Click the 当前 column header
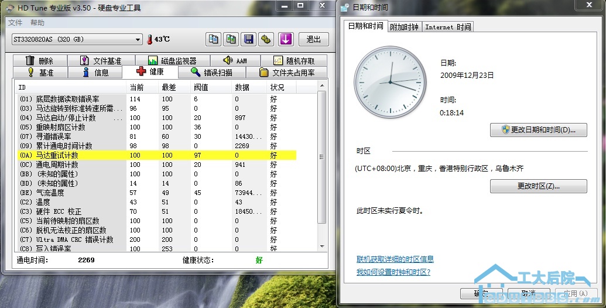Viewport: 606px width, 308px height. [143, 87]
